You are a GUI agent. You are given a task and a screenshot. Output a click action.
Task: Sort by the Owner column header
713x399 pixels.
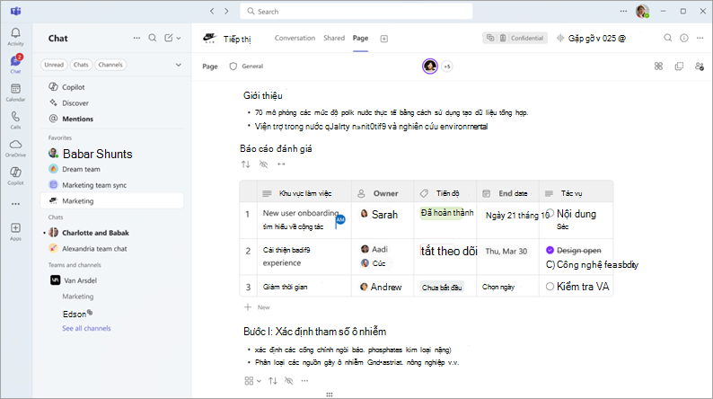click(383, 193)
